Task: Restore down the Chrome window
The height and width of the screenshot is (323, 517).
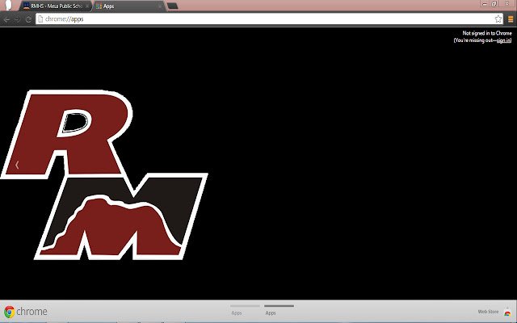Action: tap(494, 3)
